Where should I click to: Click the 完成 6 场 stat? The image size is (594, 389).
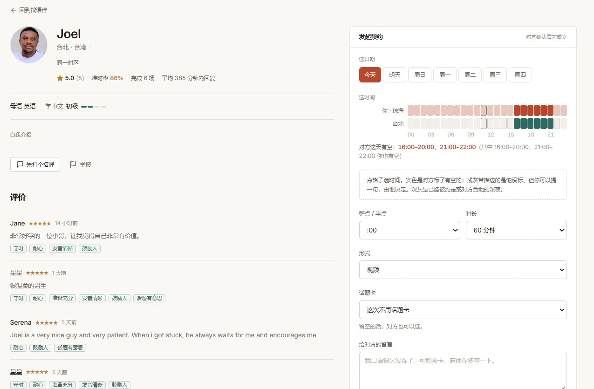coord(143,78)
